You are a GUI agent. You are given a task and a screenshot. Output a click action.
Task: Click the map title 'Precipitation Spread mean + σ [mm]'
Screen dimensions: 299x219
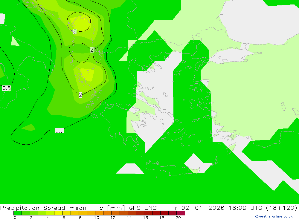tap(62, 208)
